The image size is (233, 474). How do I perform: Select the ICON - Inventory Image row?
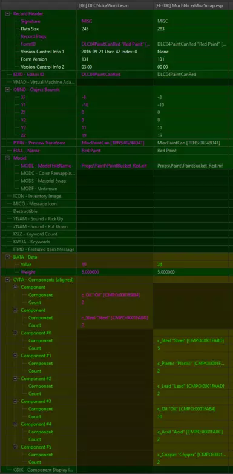(x=116, y=196)
